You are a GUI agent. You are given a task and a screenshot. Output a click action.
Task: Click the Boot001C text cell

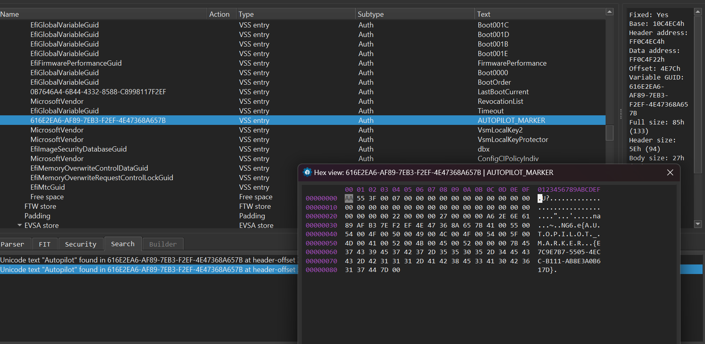(x=493, y=25)
